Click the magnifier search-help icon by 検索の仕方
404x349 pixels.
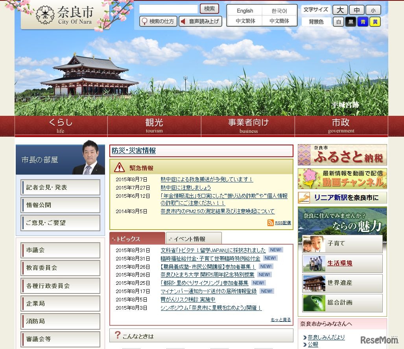(x=144, y=21)
